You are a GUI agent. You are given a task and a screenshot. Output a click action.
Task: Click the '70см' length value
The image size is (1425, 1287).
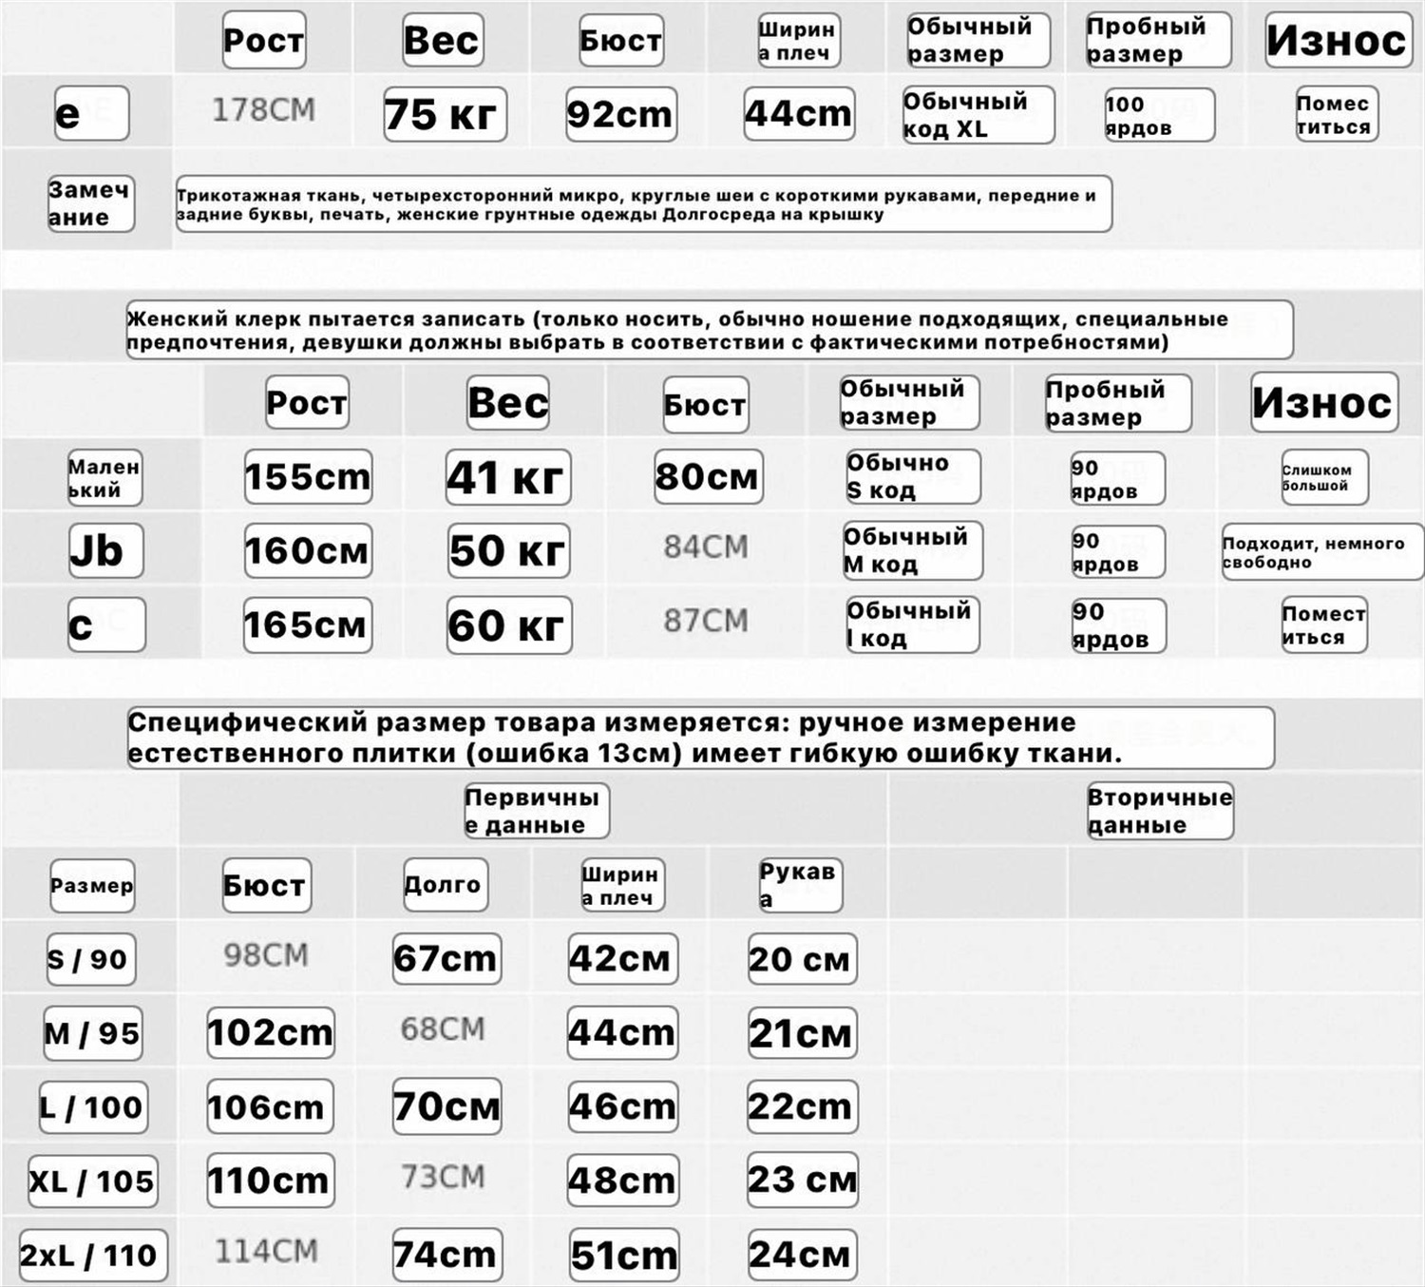pyautogui.click(x=446, y=1106)
